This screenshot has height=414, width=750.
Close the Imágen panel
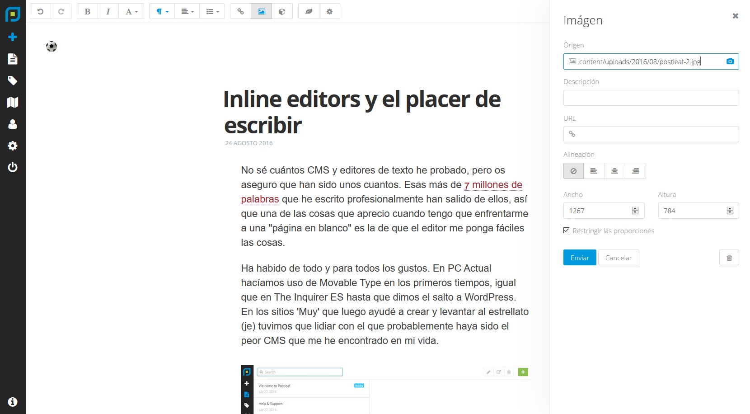735,16
